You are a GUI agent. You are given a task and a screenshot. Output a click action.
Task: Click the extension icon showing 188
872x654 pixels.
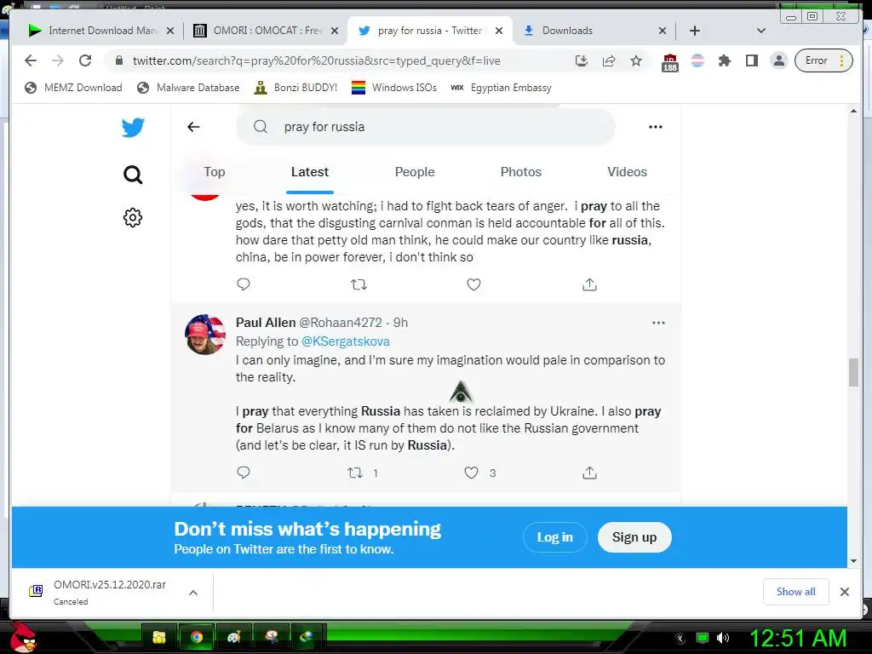(670, 62)
